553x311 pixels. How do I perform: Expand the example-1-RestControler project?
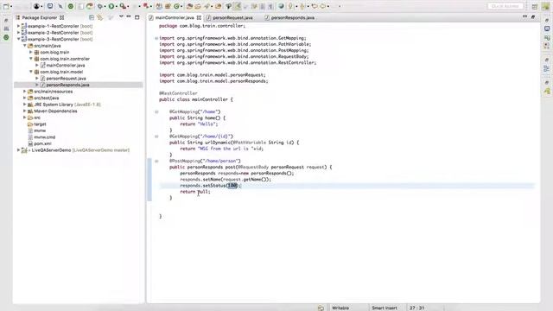tap(19, 26)
